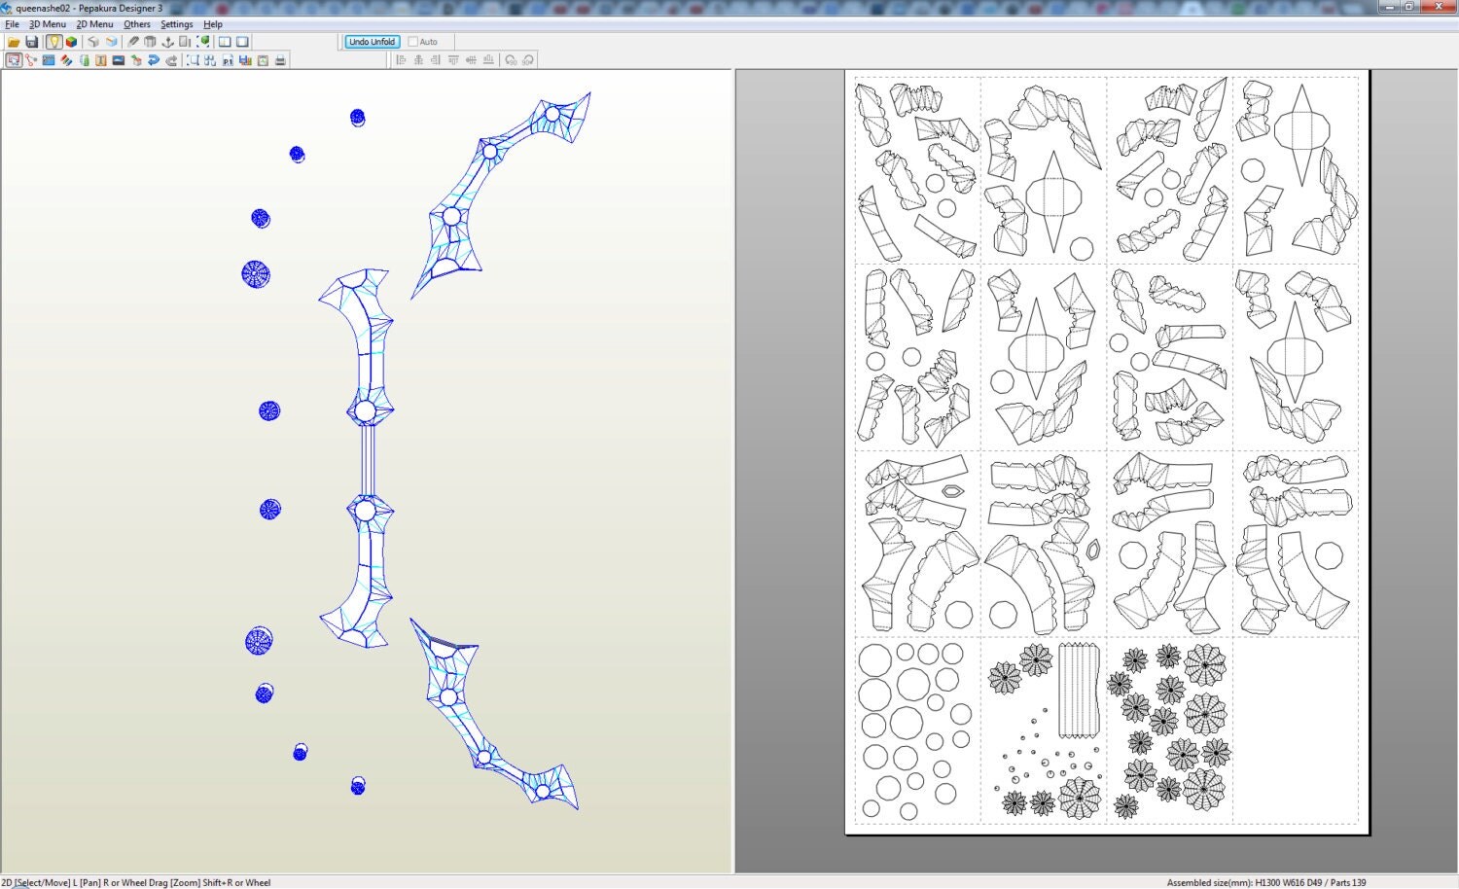
Task: Click the center-vertically alignment icon
Action: [471, 60]
